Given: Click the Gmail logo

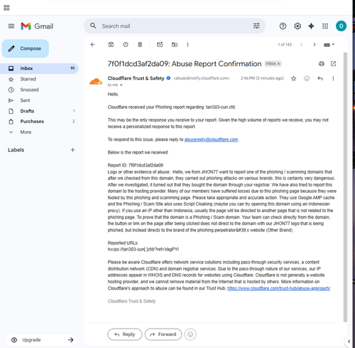Looking at the screenshot, I should (37, 26).
